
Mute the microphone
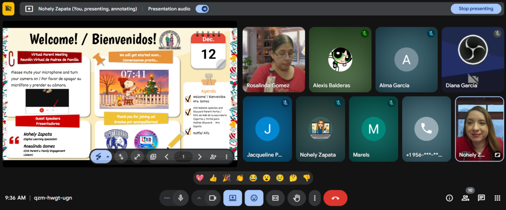181,198
